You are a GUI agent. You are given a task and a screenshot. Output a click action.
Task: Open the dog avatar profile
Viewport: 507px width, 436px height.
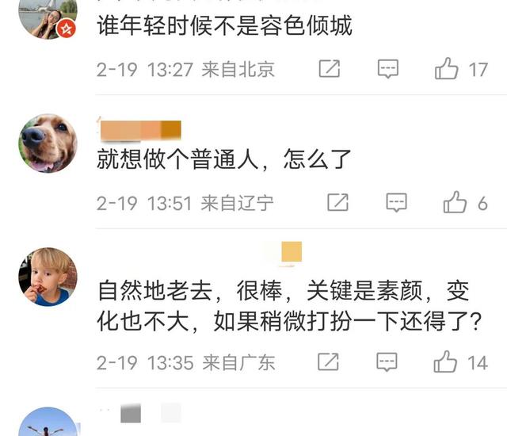[48, 143]
